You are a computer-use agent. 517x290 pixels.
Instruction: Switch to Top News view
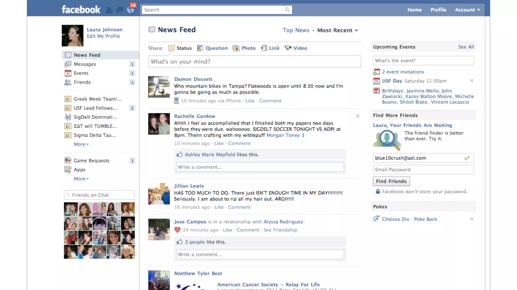(296, 30)
